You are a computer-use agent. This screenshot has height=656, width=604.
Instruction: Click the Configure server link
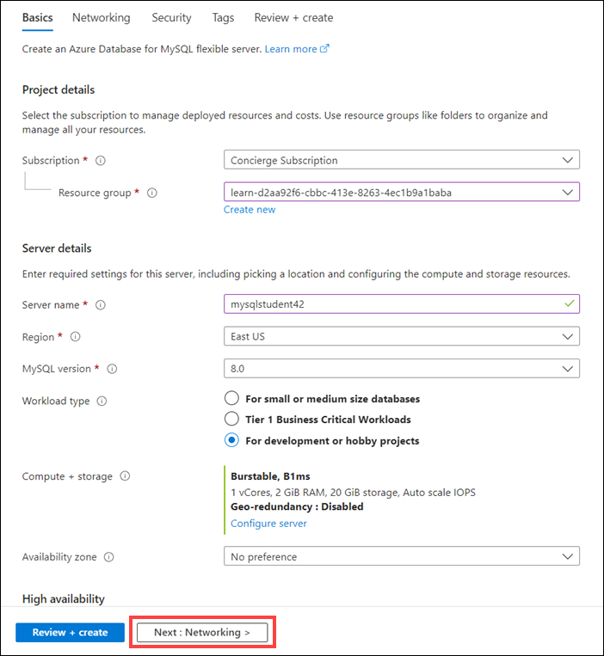(x=268, y=524)
